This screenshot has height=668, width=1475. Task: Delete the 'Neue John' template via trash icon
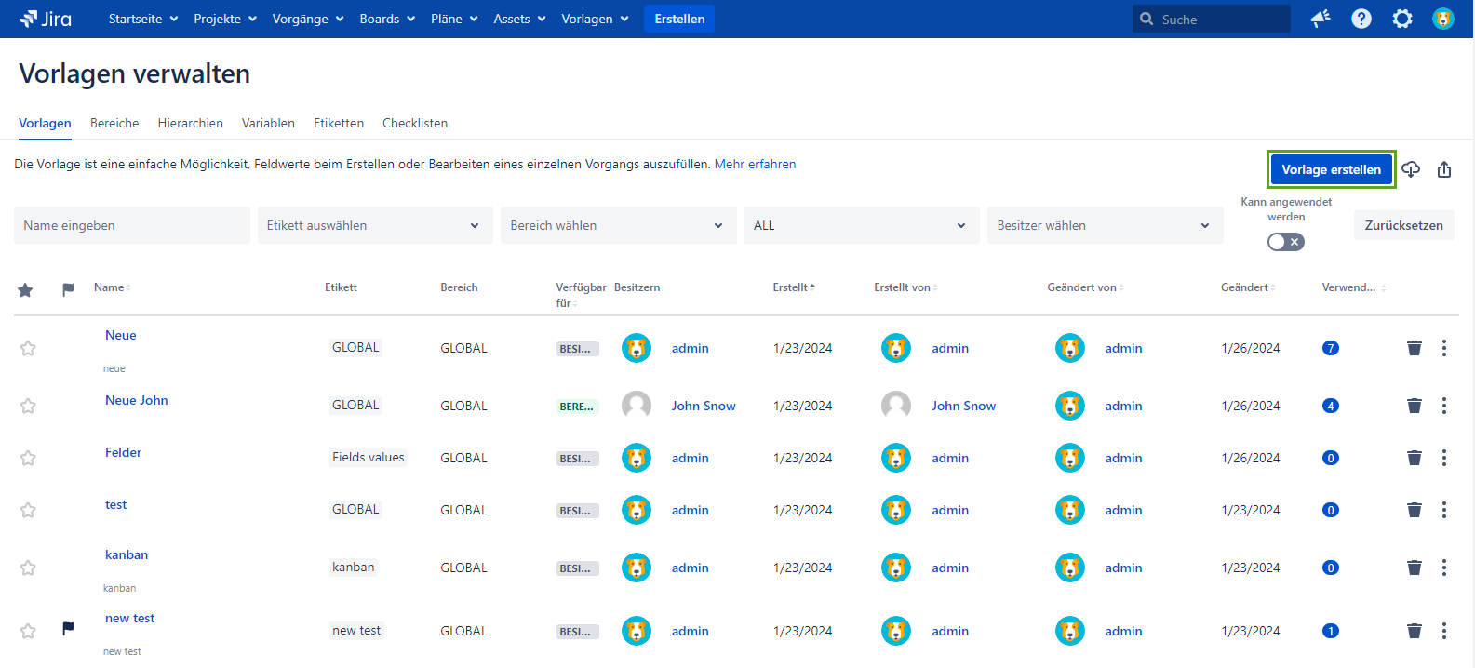coord(1414,406)
